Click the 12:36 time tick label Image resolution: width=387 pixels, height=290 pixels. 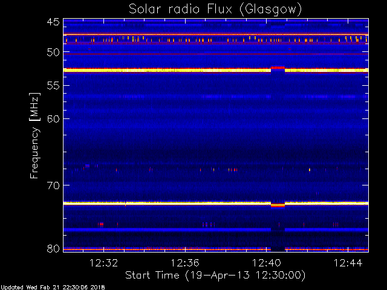tap(185, 263)
